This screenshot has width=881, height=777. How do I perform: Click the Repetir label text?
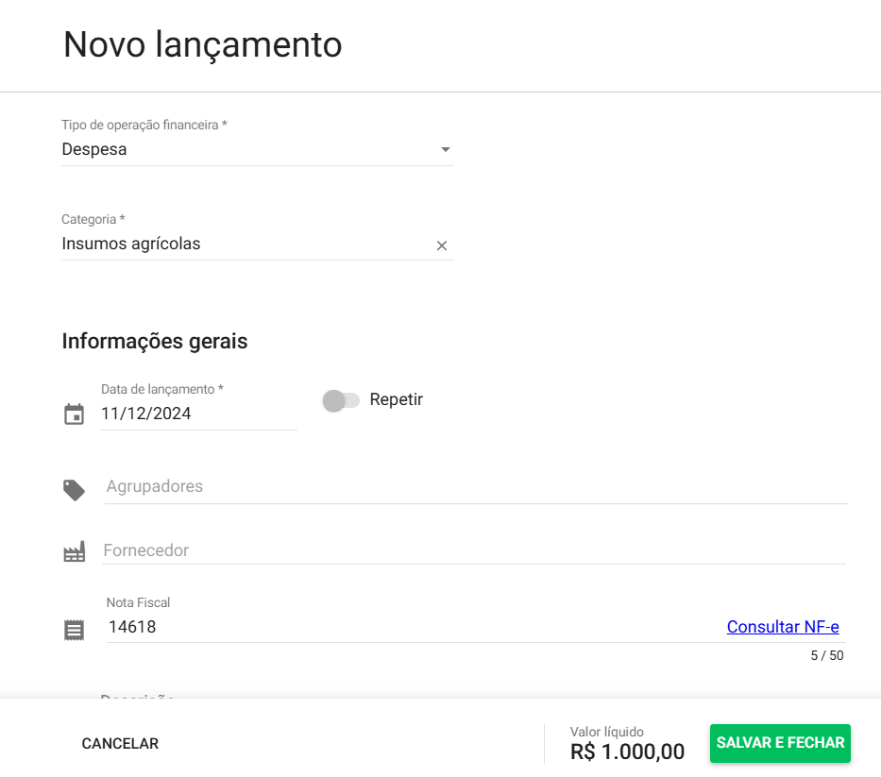pyautogui.click(x=397, y=399)
